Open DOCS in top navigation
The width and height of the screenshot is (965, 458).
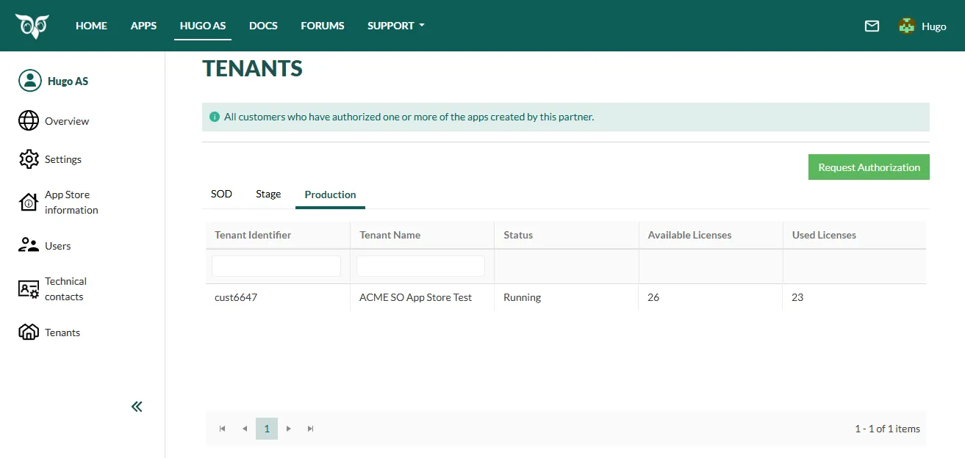(263, 26)
